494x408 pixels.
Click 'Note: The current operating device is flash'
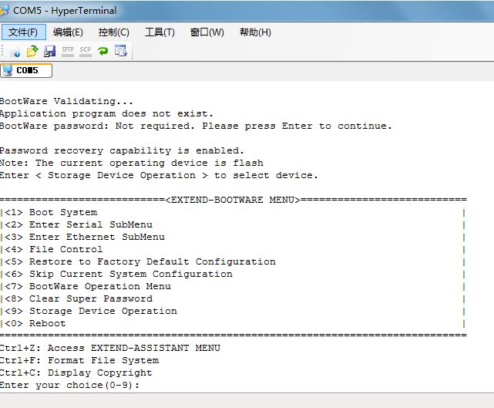(131, 163)
